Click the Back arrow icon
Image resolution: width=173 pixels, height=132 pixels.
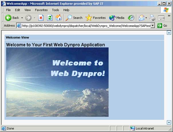coord(8,18)
